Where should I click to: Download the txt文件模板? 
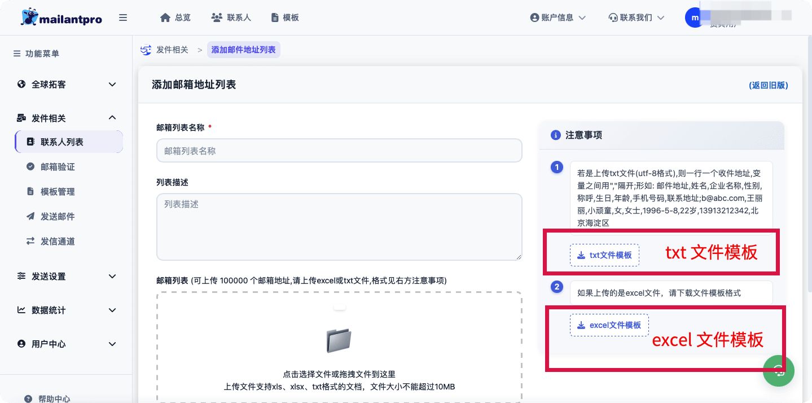604,255
